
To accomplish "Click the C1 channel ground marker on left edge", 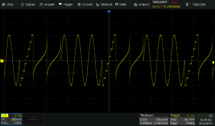I will coord(2,61).
